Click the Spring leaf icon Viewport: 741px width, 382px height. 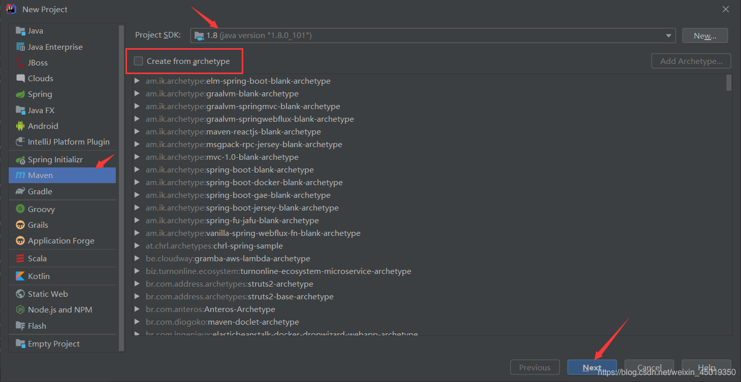click(20, 94)
